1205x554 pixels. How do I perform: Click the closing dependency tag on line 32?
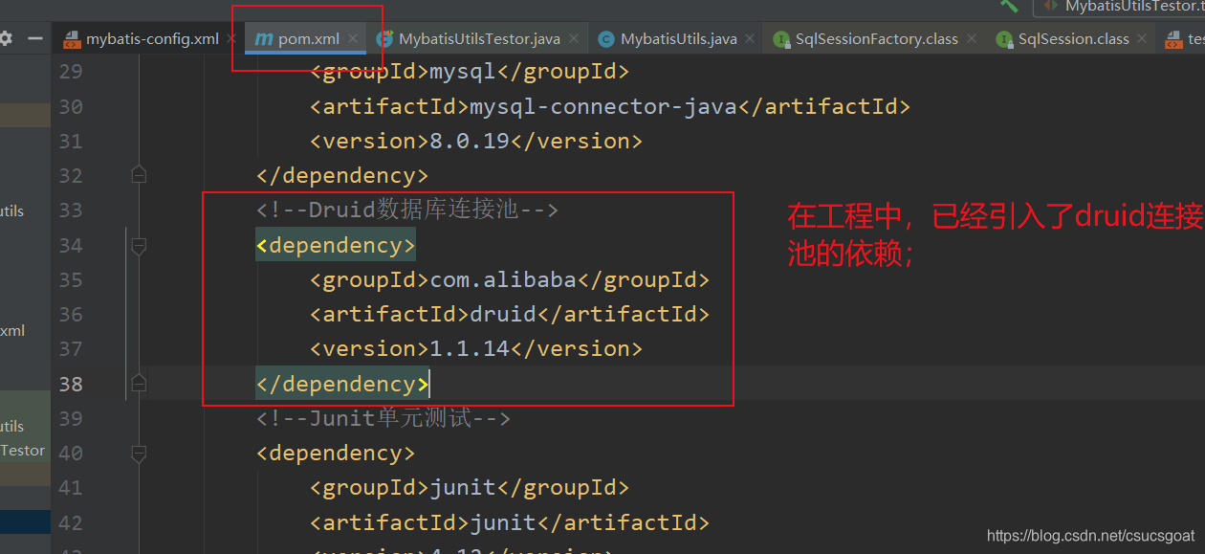pyautogui.click(x=342, y=175)
